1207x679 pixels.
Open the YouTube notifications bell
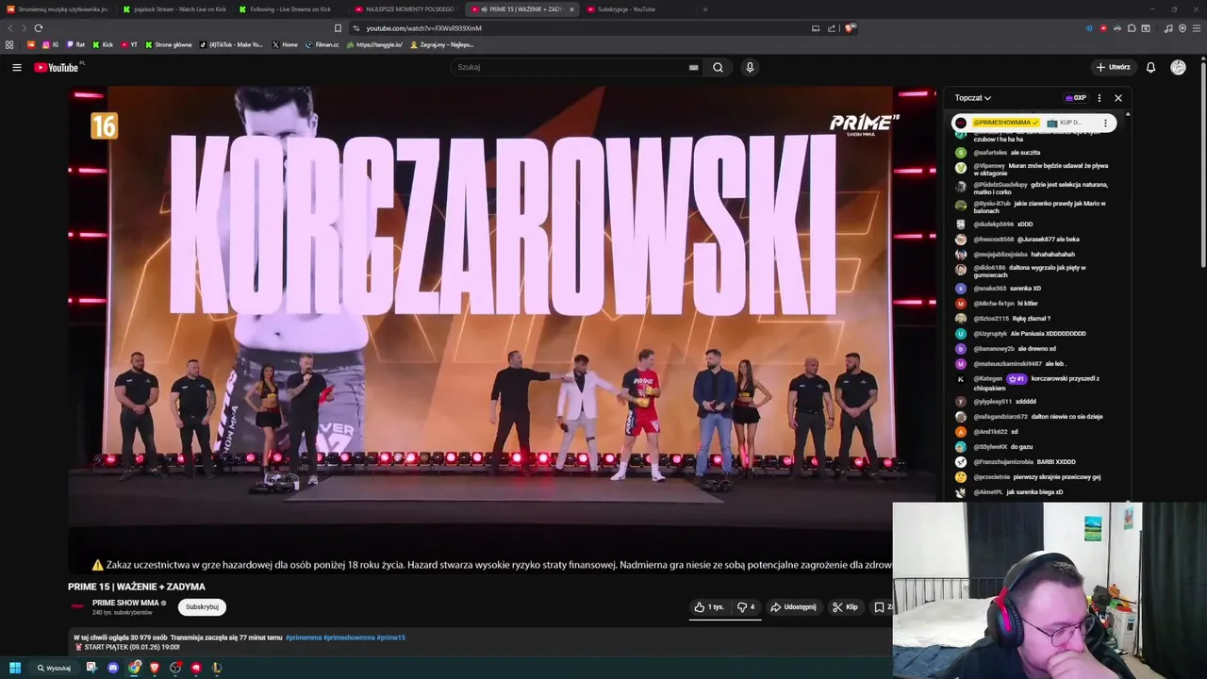[x=1150, y=67]
